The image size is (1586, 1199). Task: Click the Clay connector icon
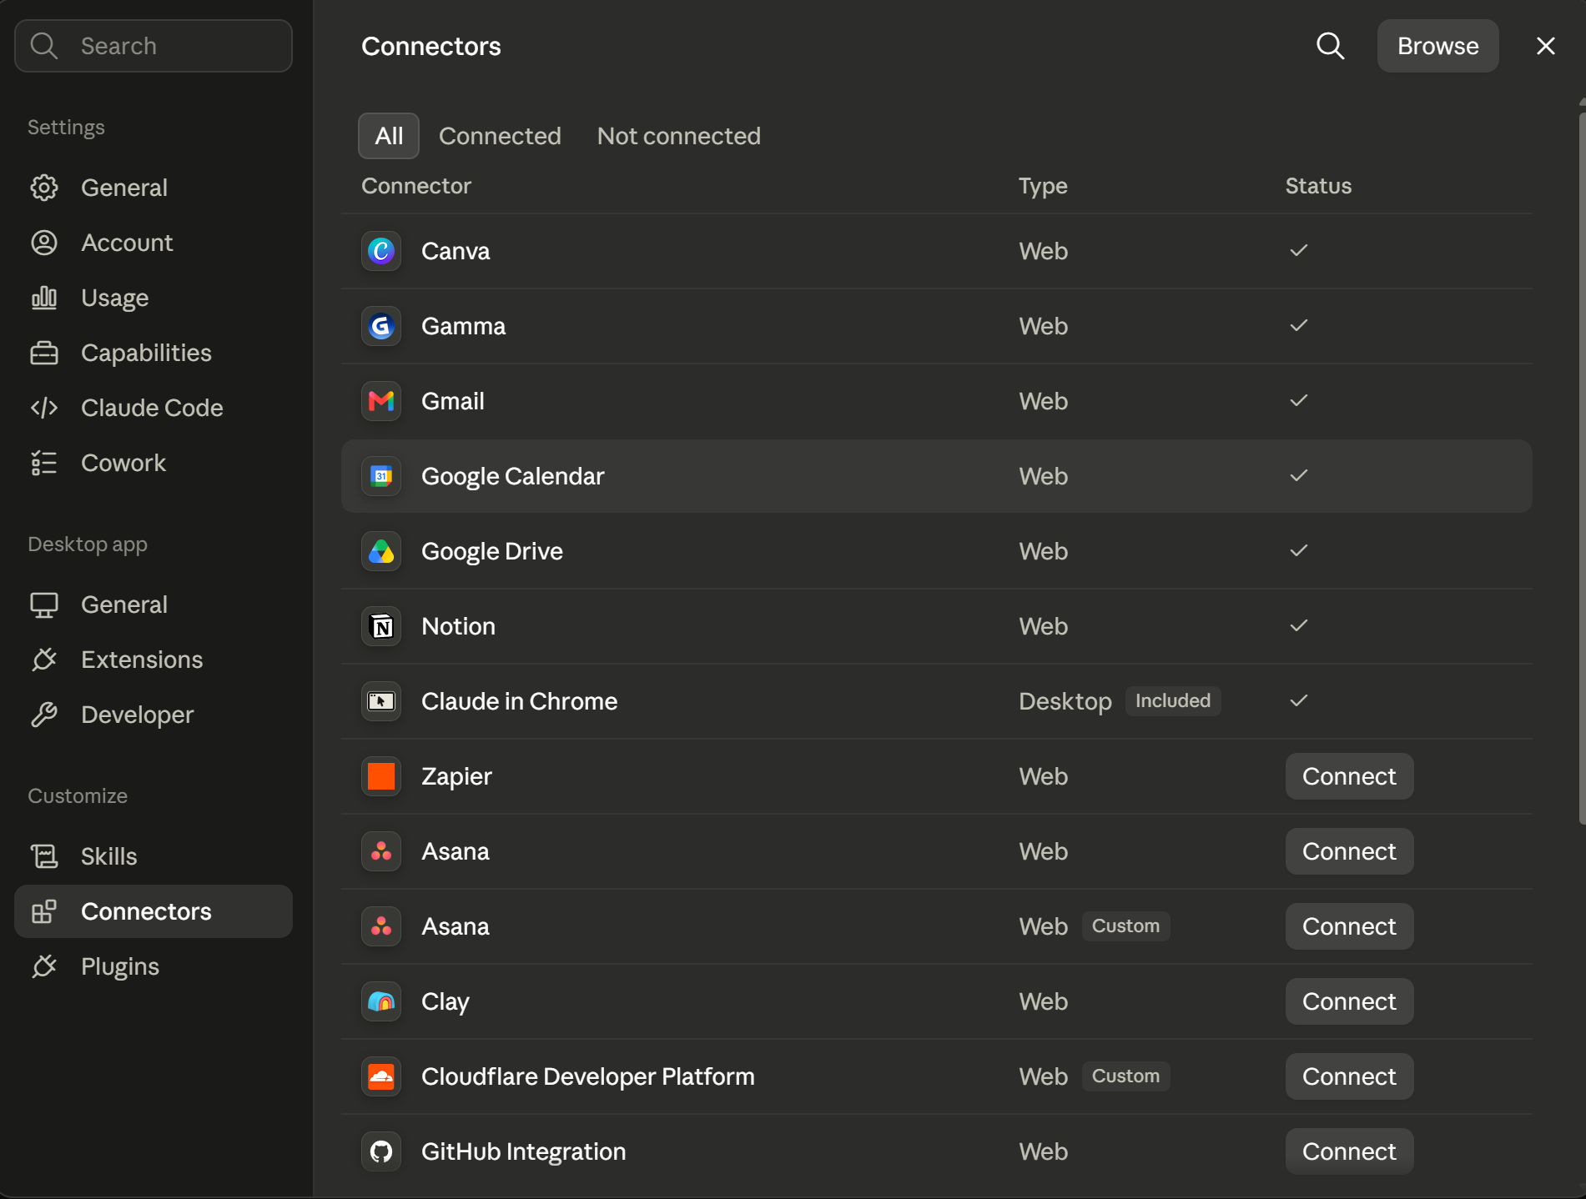click(x=381, y=1001)
